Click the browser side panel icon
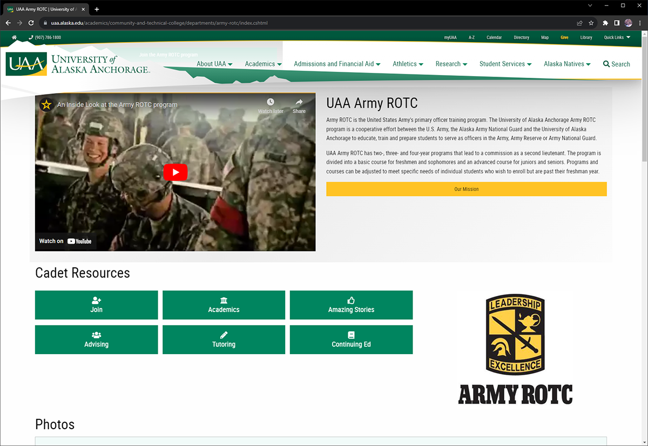Image resolution: width=648 pixels, height=446 pixels. (617, 23)
